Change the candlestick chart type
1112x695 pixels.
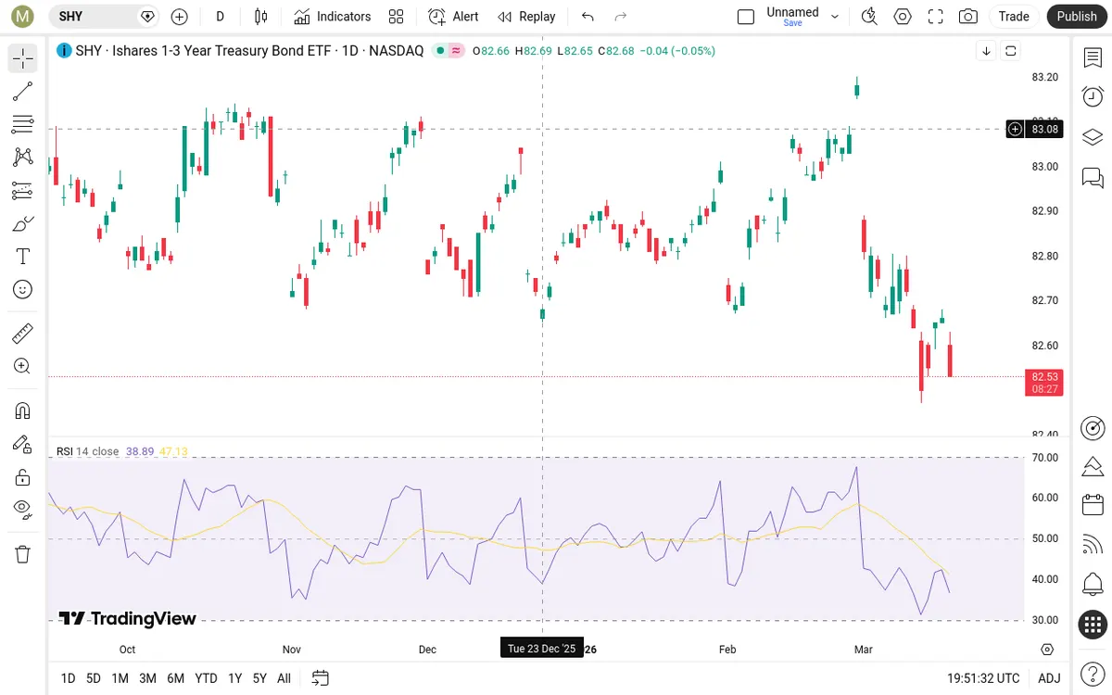(x=261, y=16)
